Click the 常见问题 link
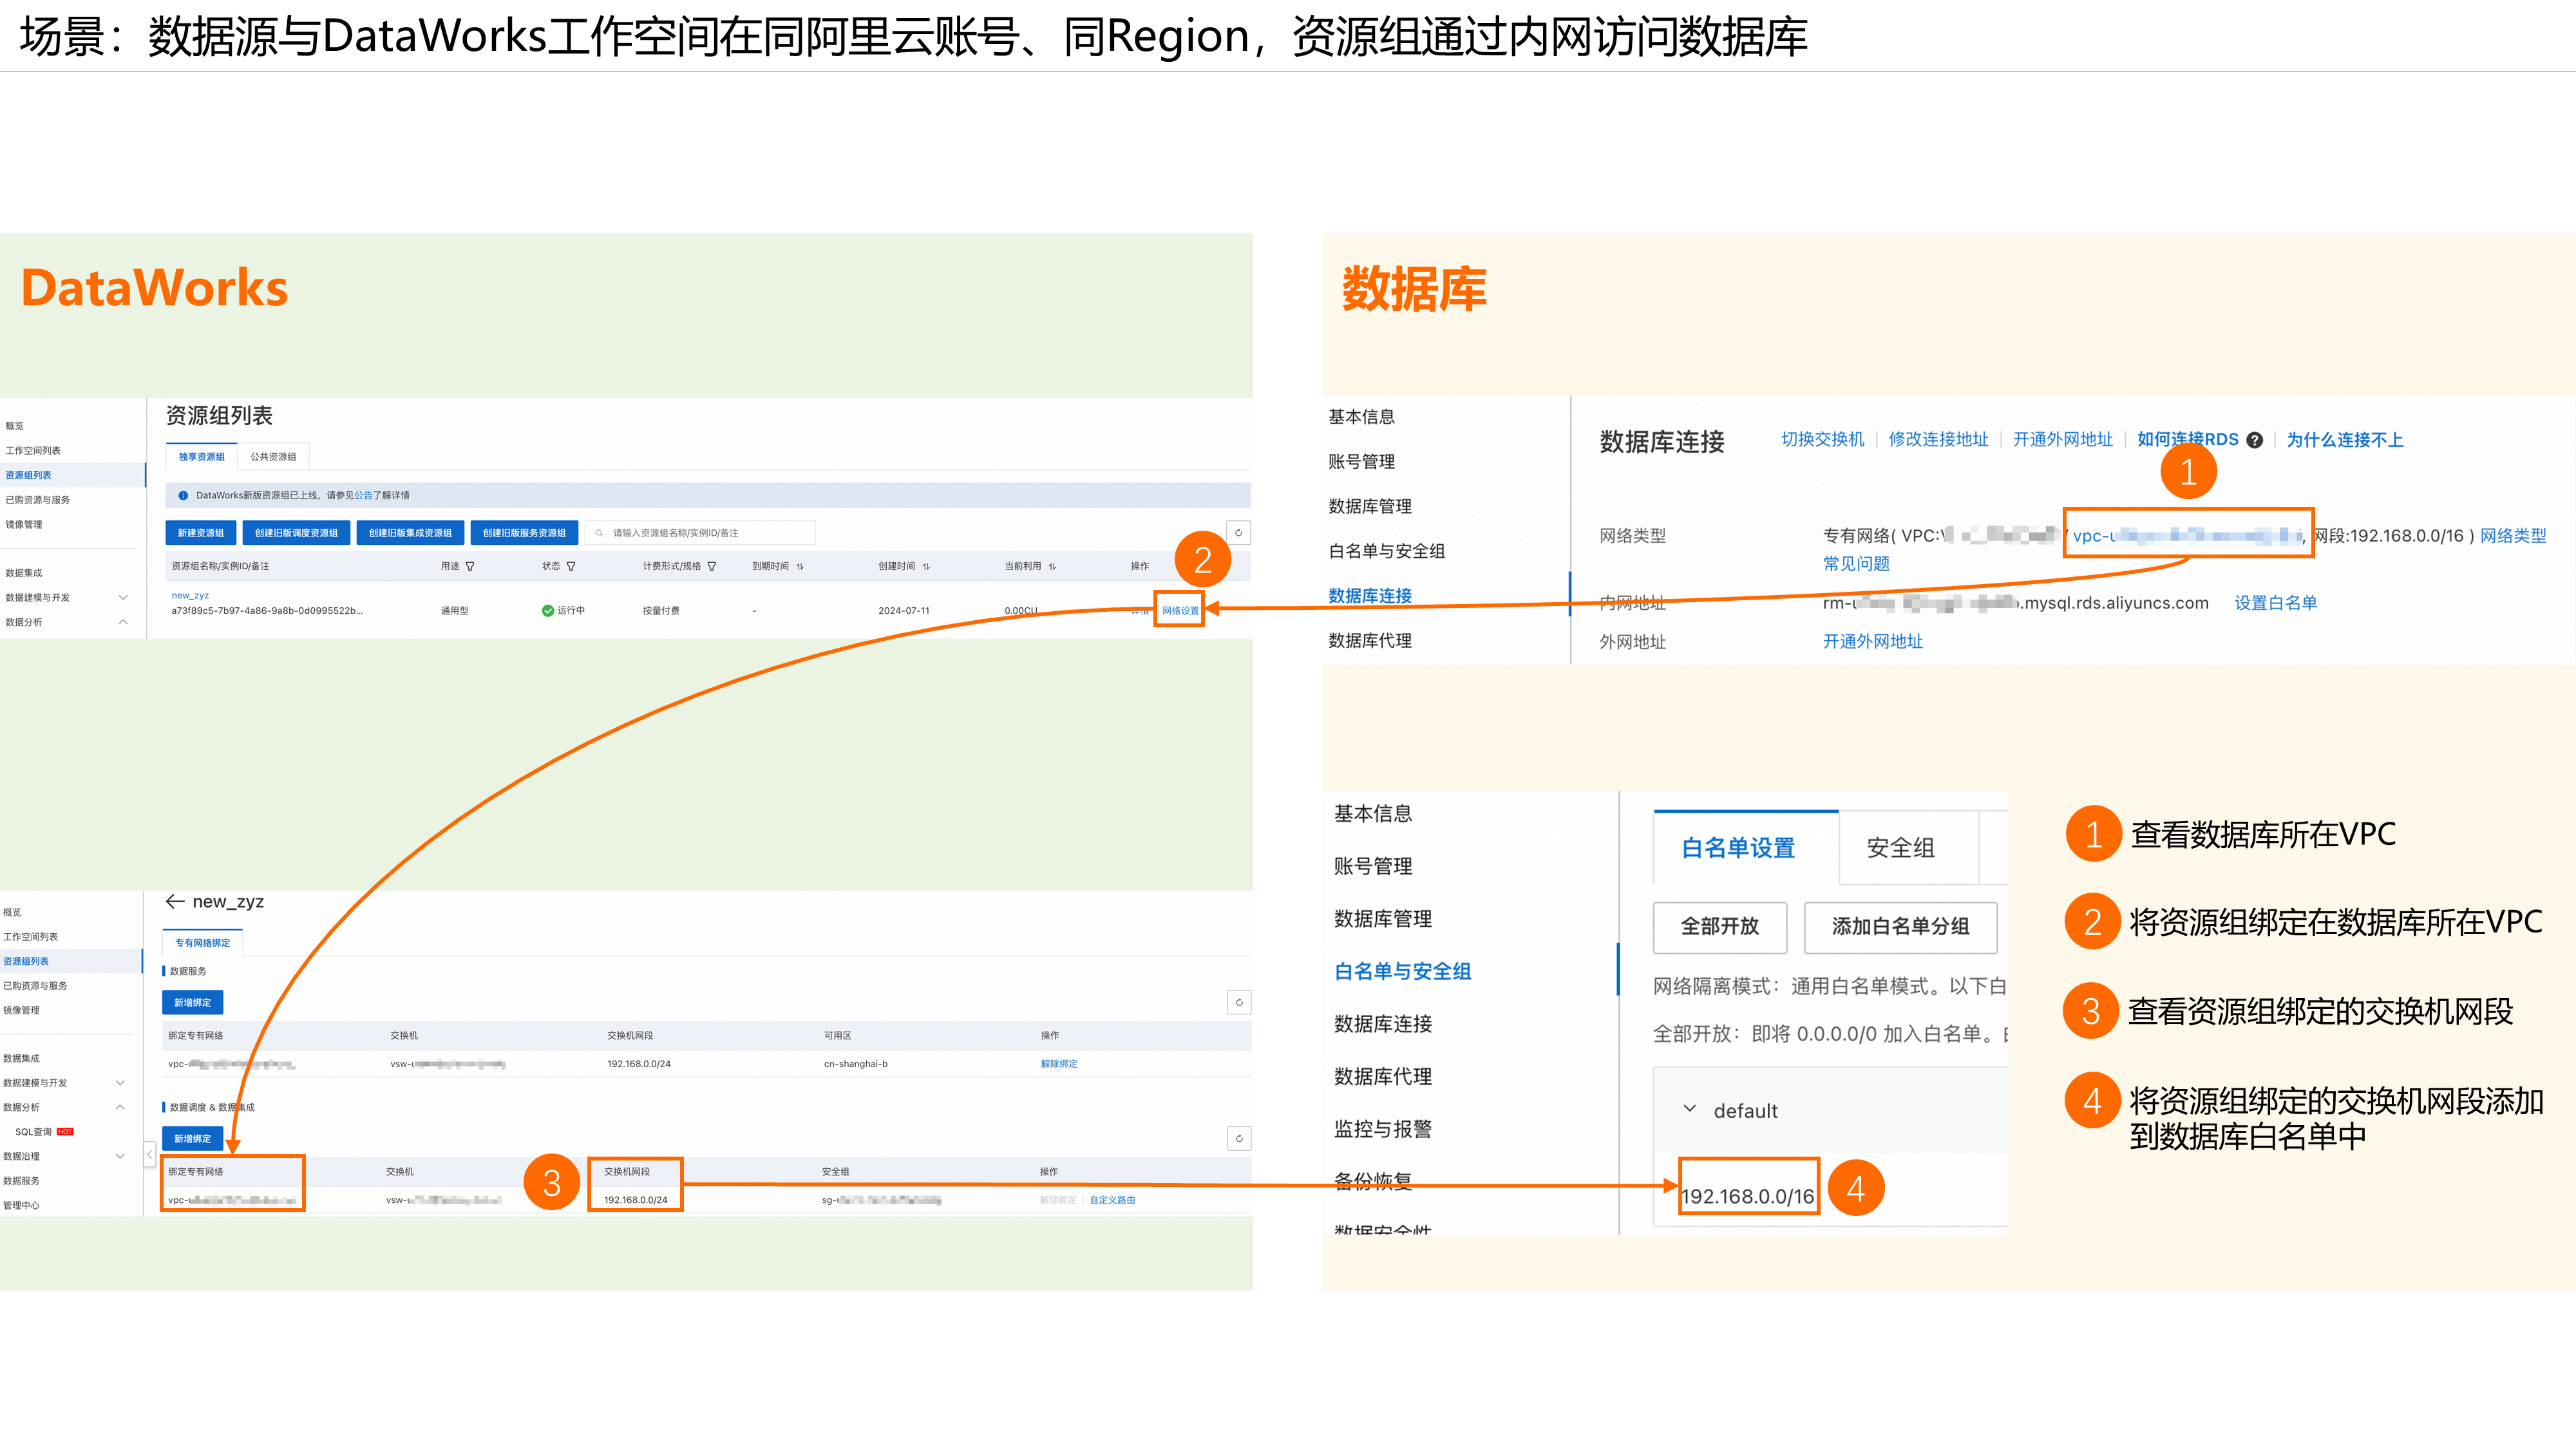Screen dimensions: 2576x1449 1856,563
